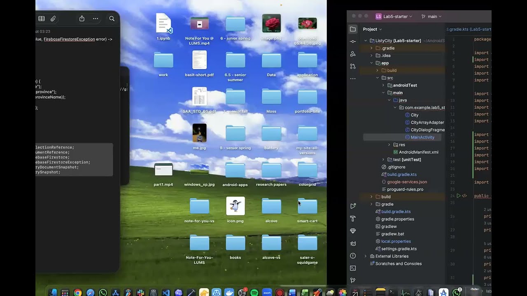Open Docker from the Dock
Viewport: 527px width, 296px height.
229,293
